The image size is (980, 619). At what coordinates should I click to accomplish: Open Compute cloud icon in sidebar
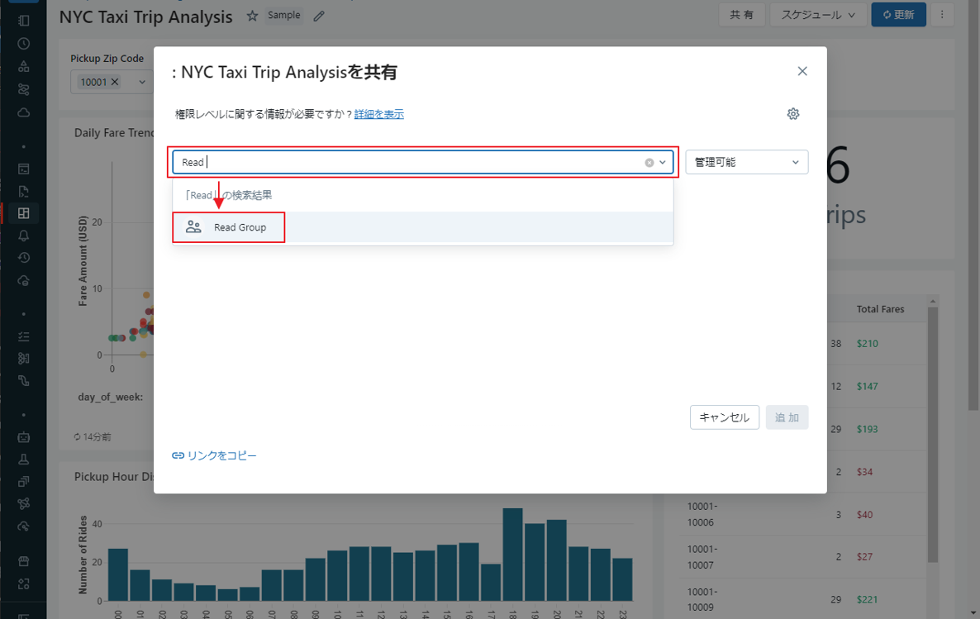click(23, 112)
